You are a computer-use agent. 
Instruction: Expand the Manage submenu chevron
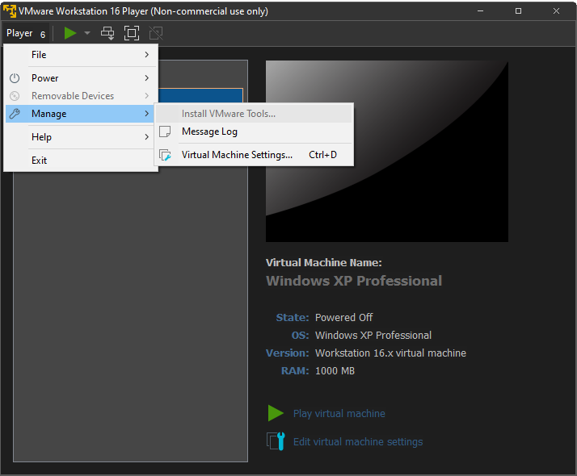147,114
